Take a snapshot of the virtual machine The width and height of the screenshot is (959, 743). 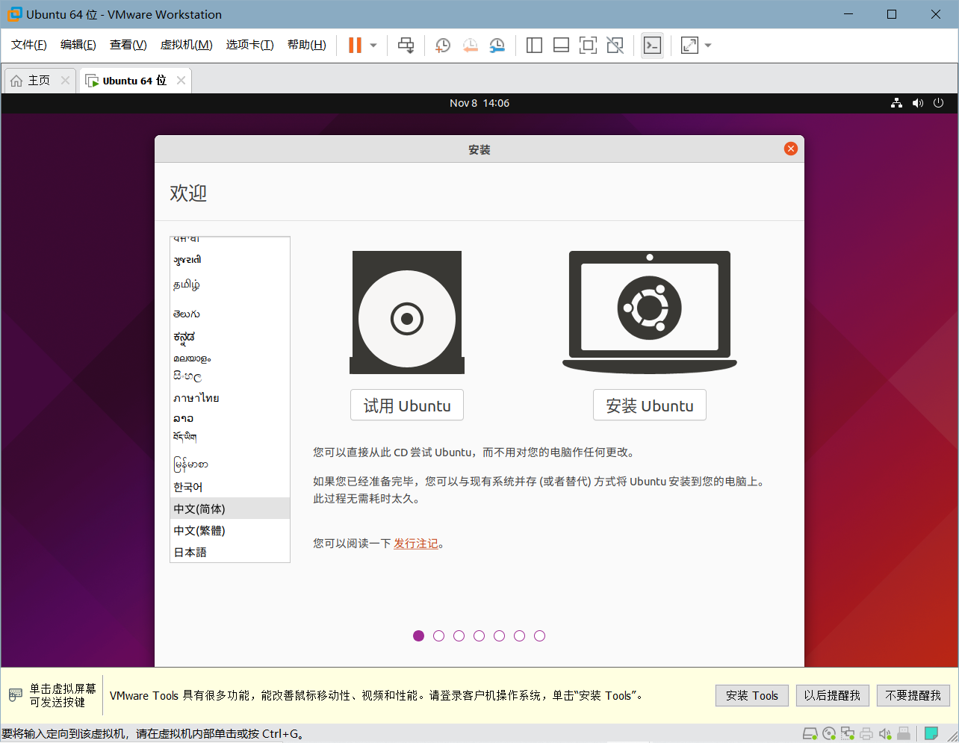(443, 46)
